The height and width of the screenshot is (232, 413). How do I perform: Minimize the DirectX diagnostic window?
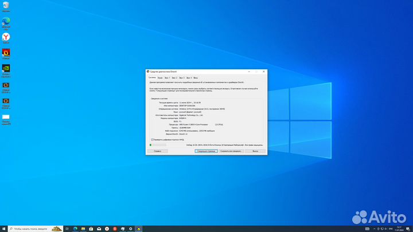pos(249,72)
